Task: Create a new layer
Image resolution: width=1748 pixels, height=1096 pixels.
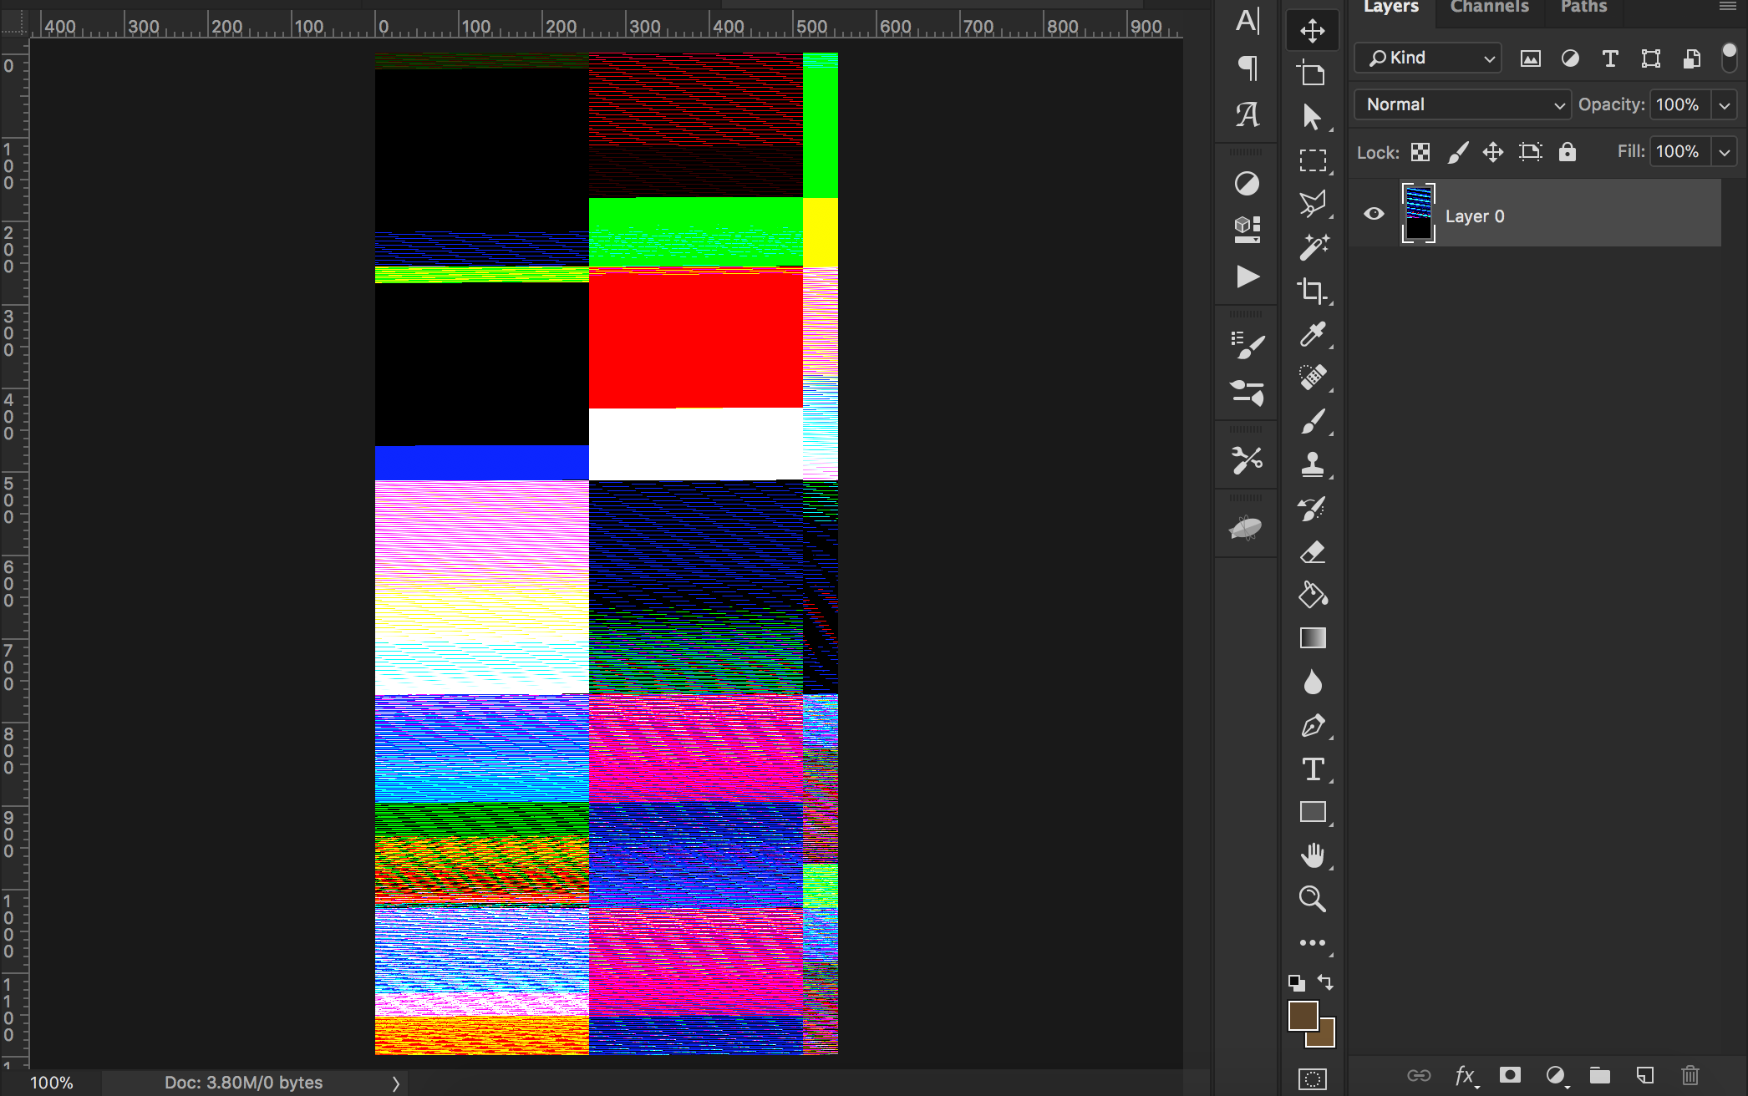Action: (1644, 1075)
